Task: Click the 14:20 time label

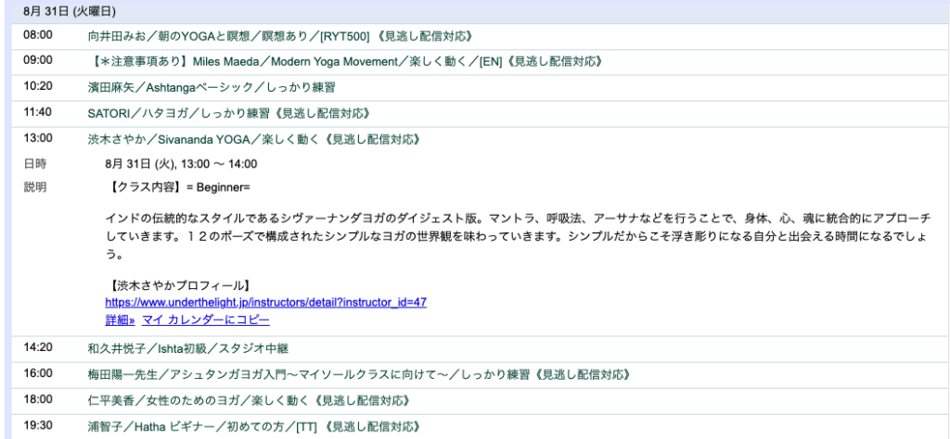Action: pyautogui.click(x=37, y=347)
